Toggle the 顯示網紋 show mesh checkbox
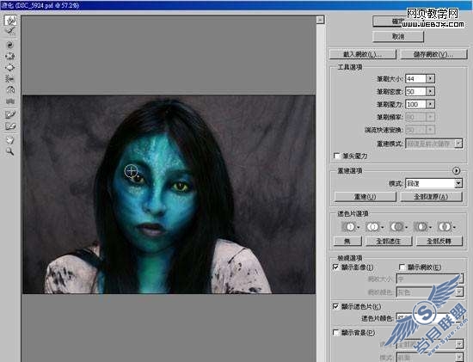This screenshot has width=473, height=362. coord(402,267)
